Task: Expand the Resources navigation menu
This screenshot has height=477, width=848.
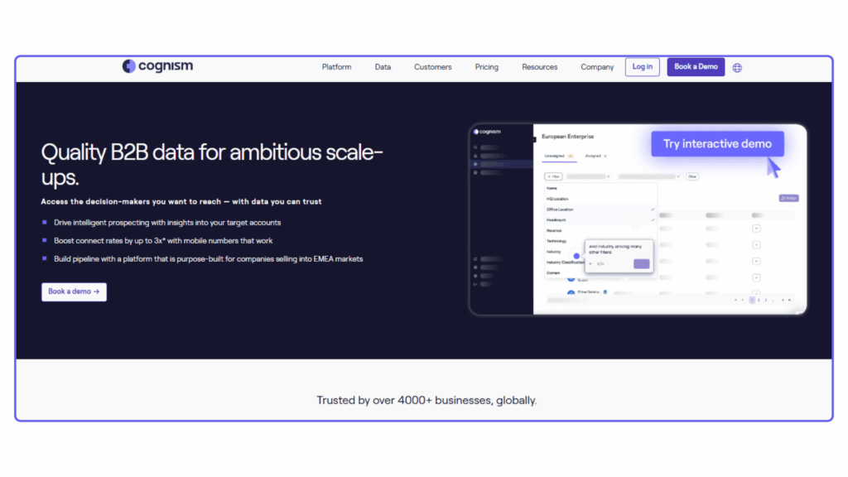Action: pyautogui.click(x=539, y=67)
